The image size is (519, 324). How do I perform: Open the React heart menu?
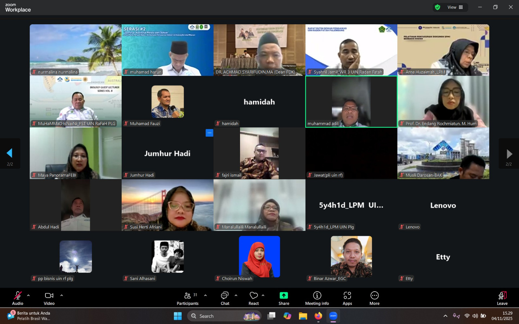254,298
